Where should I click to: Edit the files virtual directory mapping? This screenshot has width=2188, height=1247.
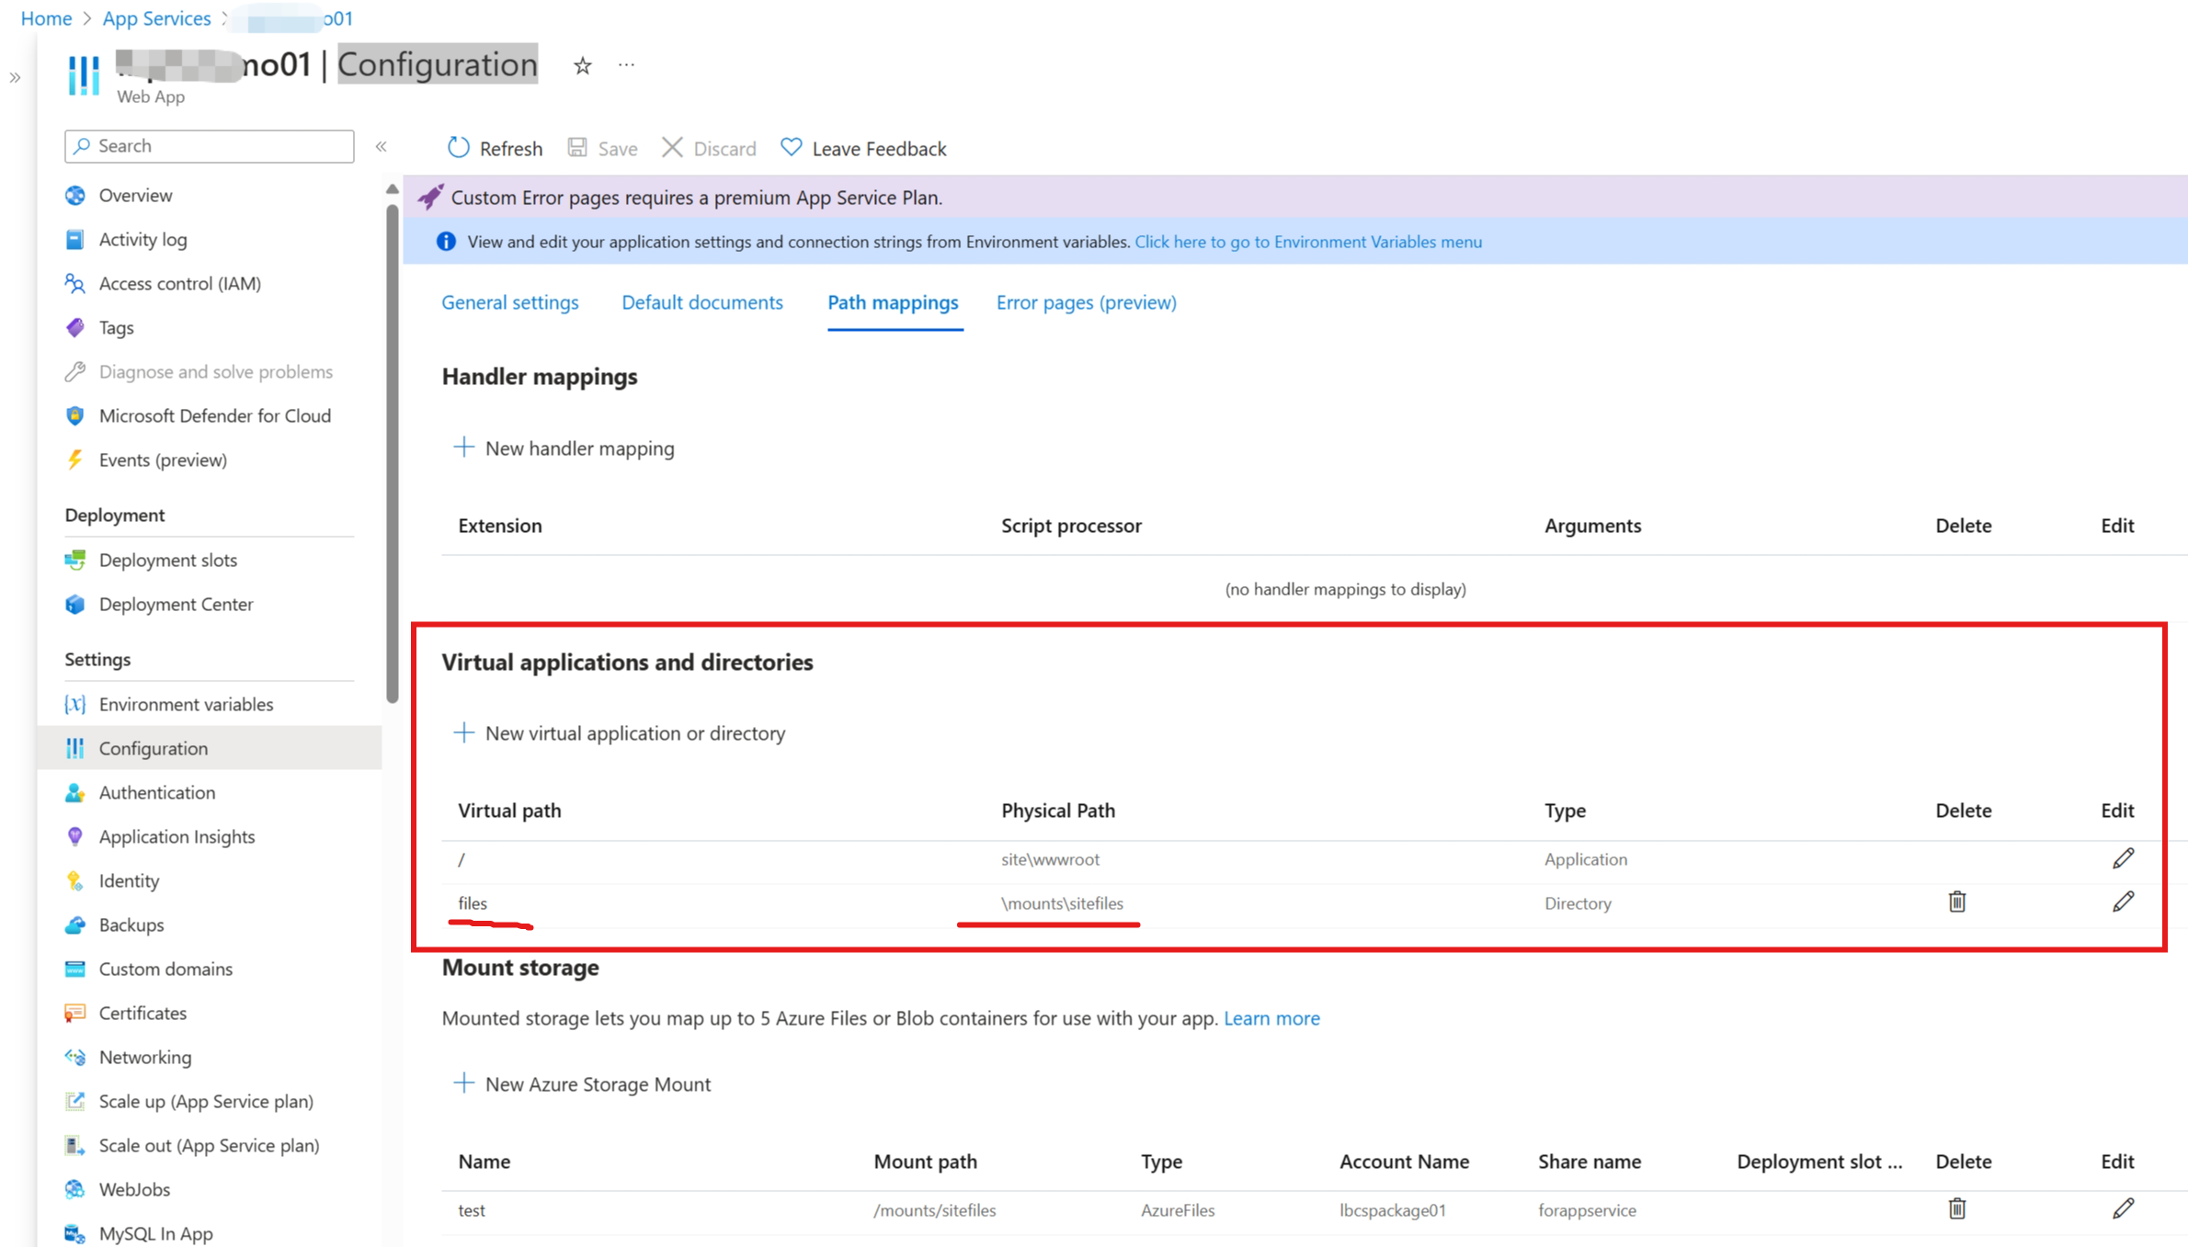pyautogui.click(x=2123, y=902)
